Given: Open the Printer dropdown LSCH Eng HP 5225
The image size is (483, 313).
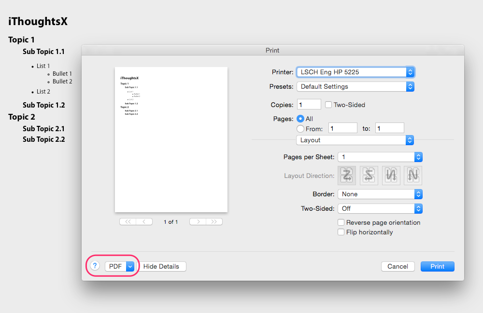Looking at the screenshot, I should [x=355, y=72].
